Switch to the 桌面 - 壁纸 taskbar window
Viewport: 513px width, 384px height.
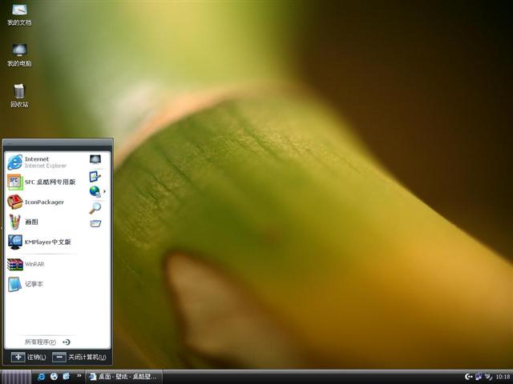(x=124, y=377)
